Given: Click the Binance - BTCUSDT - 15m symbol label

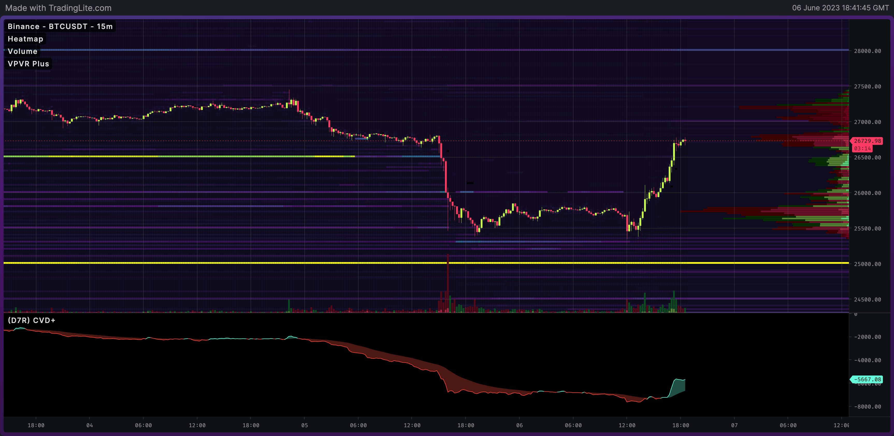Looking at the screenshot, I should click(60, 26).
